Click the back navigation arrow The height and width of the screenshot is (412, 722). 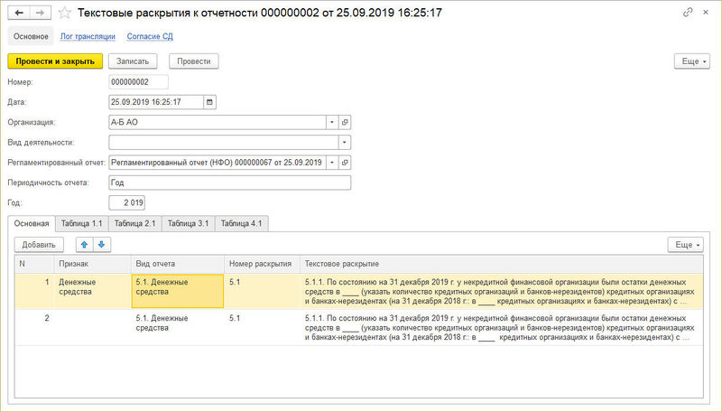click(x=19, y=14)
